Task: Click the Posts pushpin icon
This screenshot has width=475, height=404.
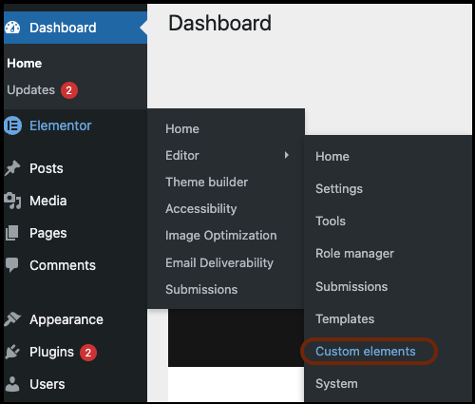Action: [12, 168]
